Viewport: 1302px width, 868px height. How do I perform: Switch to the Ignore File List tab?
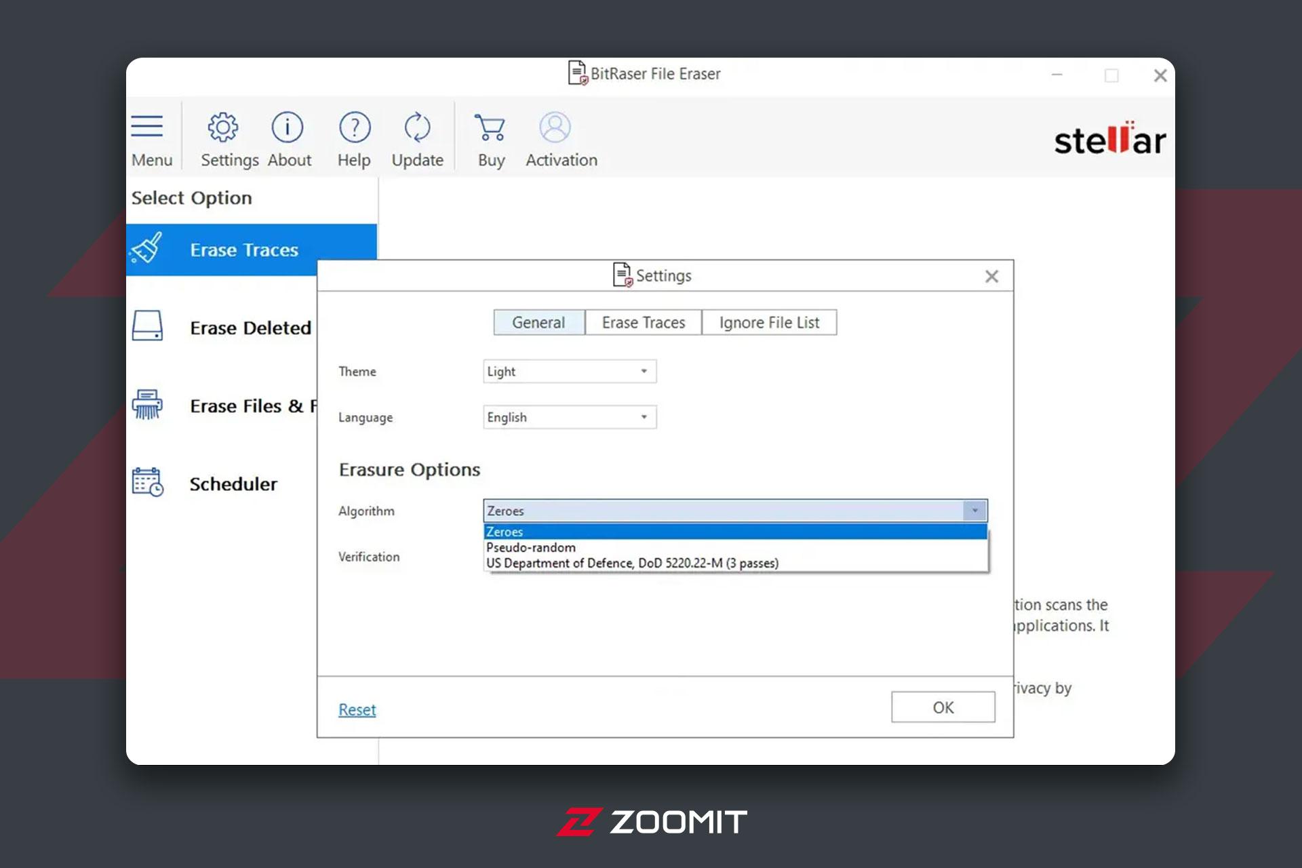pos(769,323)
